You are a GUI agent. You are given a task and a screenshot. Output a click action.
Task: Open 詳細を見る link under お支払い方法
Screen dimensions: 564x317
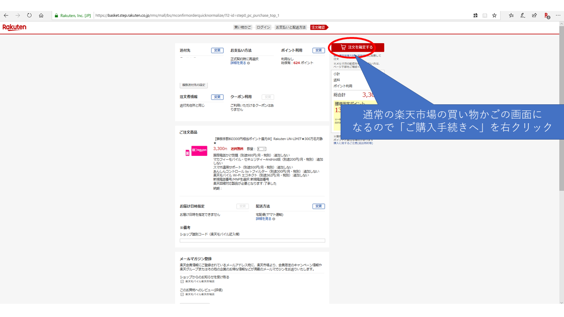[x=238, y=63]
